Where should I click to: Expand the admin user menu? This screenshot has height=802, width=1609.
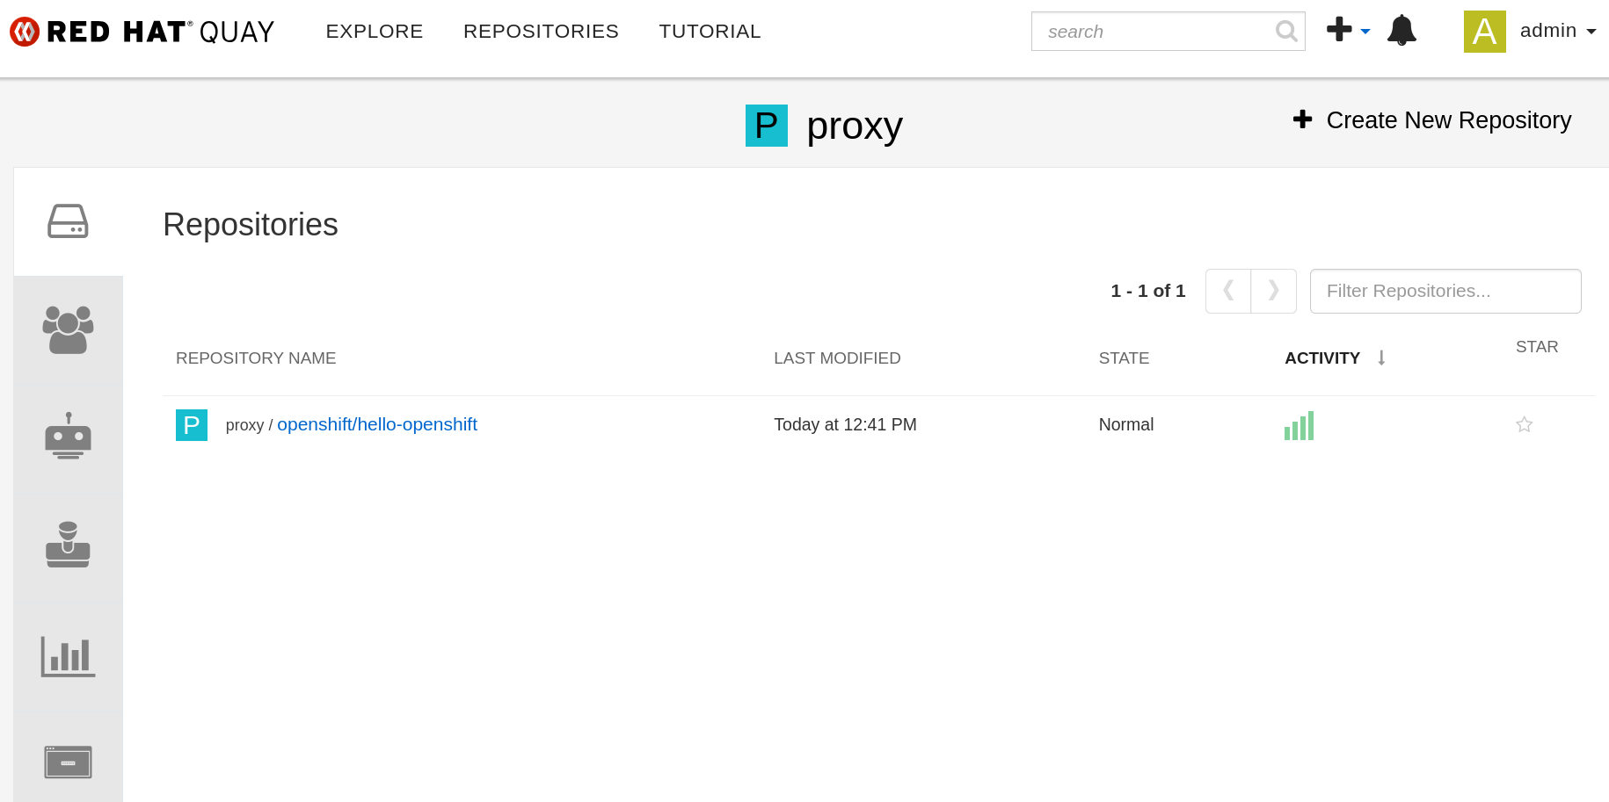(1556, 31)
